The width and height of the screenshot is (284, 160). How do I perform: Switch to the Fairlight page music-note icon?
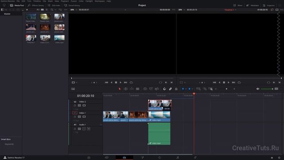click(177, 158)
